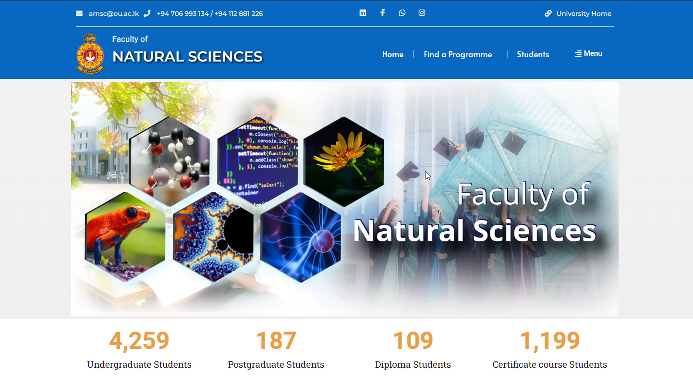
Task: Click the phone handset icon
Action: [x=147, y=13]
